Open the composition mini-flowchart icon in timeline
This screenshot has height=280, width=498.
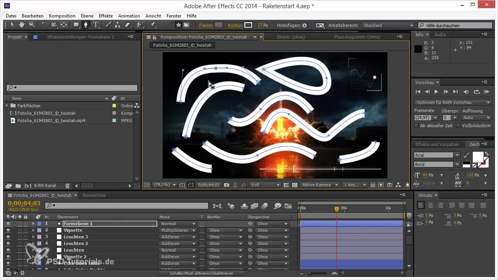click(x=217, y=205)
